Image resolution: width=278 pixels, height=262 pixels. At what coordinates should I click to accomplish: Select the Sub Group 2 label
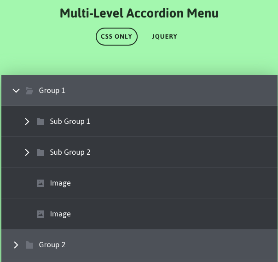click(x=70, y=152)
